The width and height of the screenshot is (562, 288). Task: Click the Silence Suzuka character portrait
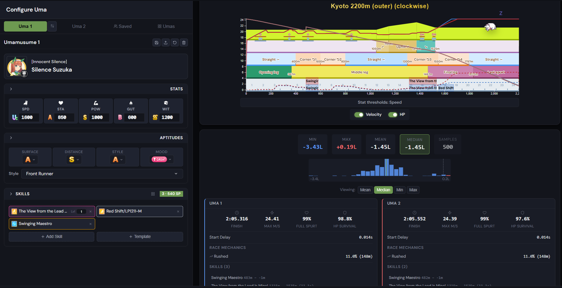pyautogui.click(x=17, y=66)
